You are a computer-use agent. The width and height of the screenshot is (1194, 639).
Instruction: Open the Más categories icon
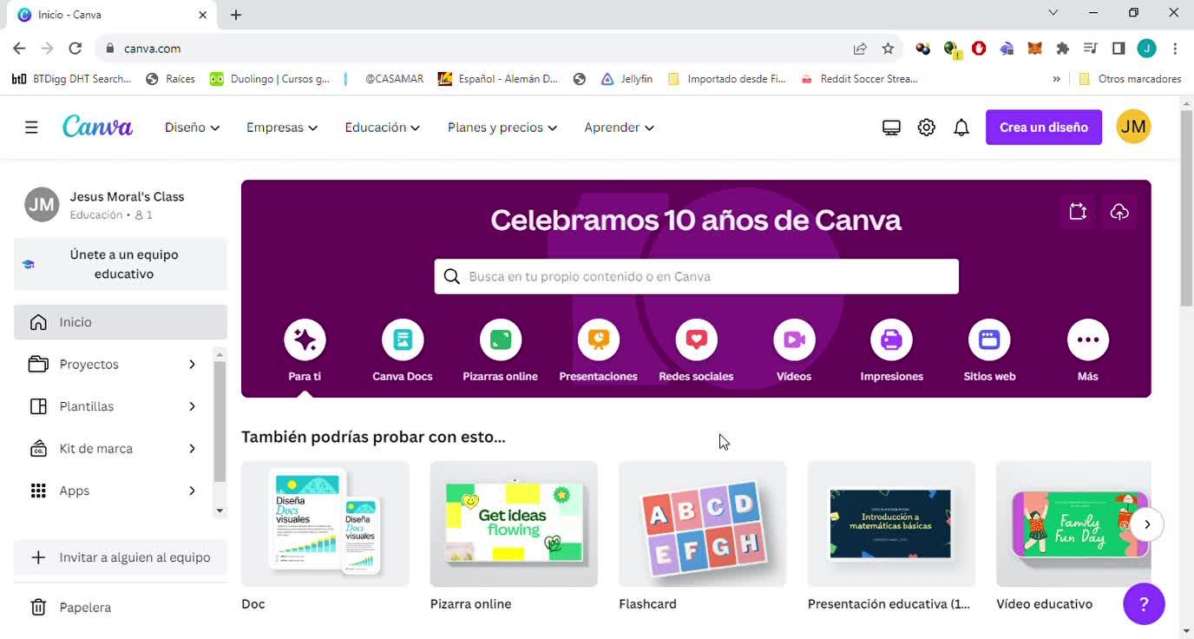(1088, 339)
